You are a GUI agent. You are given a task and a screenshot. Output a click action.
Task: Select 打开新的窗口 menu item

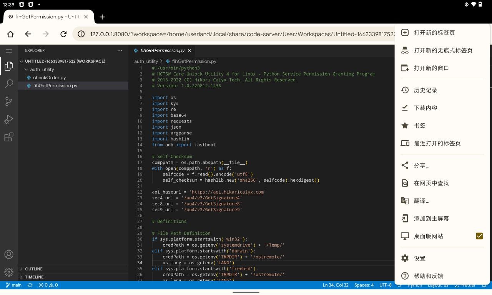click(x=442, y=68)
